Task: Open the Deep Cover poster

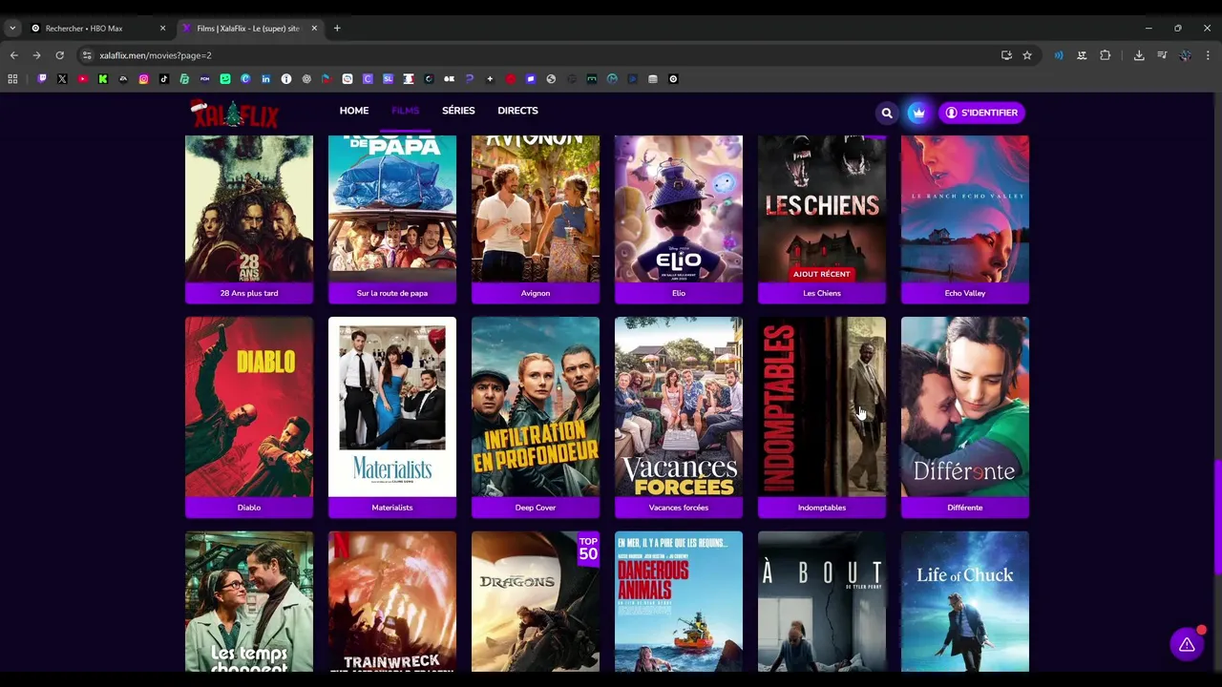Action: pos(536,407)
